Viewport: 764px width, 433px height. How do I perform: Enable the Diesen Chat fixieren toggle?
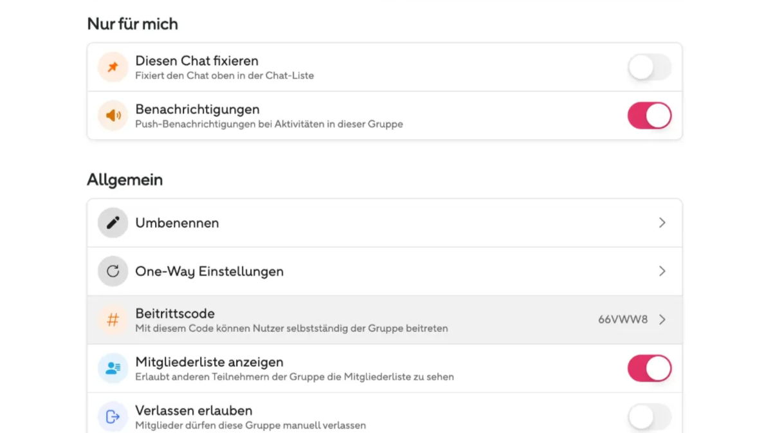click(x=650, y=67)
